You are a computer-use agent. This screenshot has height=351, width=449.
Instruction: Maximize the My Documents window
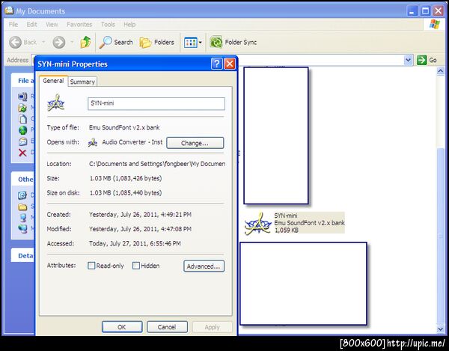click(426, 11)
